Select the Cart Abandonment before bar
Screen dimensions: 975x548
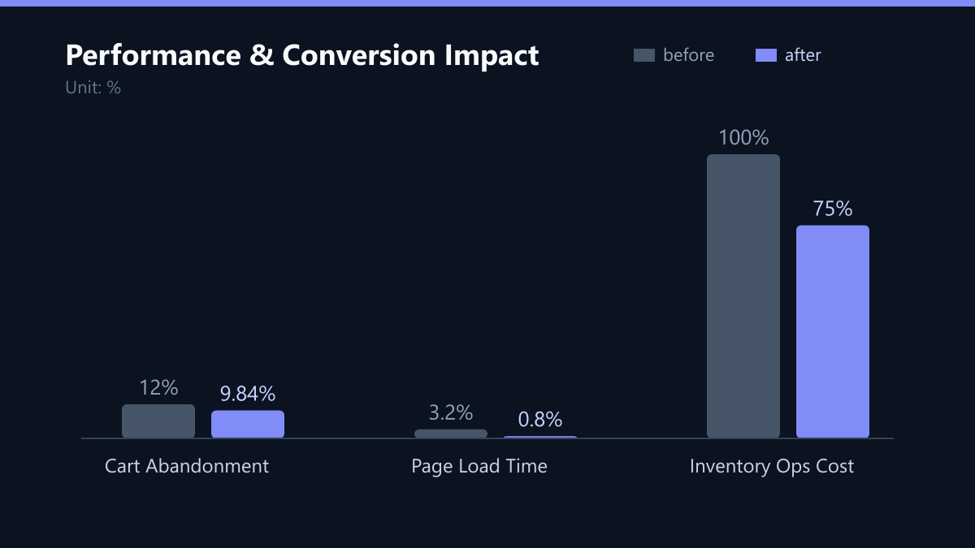pos(158,421)
